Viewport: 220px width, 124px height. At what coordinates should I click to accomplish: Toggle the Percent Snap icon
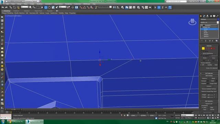click(x=88, y=8)
